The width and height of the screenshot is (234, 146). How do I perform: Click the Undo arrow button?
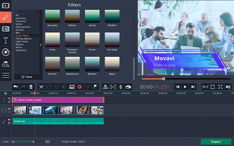[16, 87]
